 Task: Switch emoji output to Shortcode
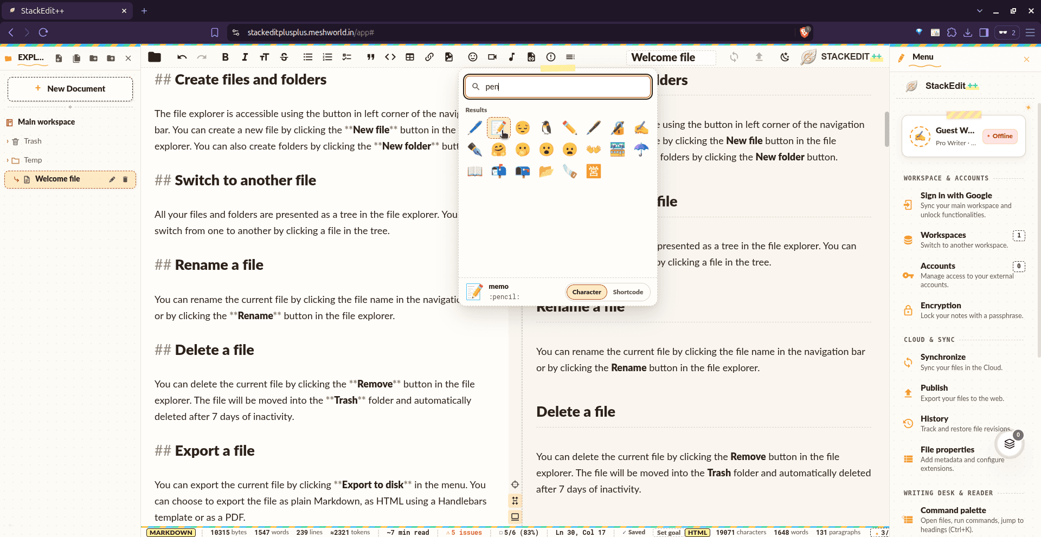pyautogui.click(x=628, y=292)
